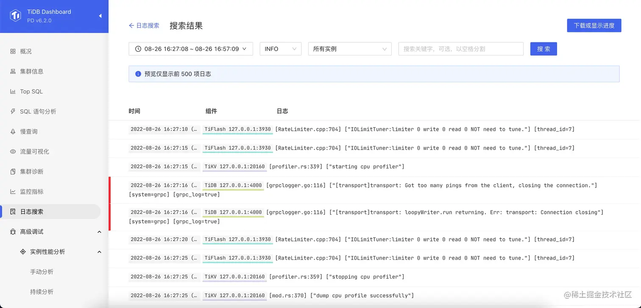
Task: Click the 慢查询 bell icon
Action: [x=13, y=131]
